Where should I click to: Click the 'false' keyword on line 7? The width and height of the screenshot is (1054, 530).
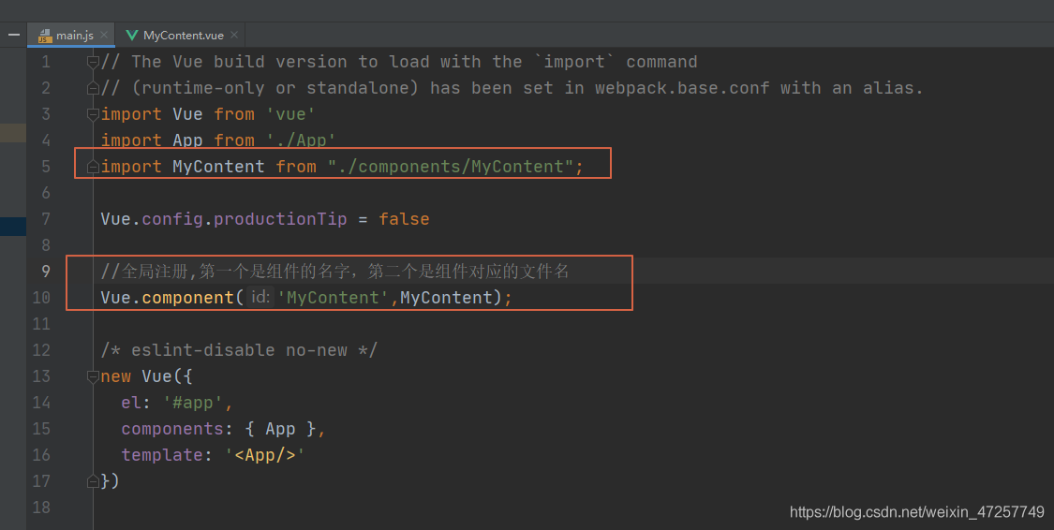[404, 219]
